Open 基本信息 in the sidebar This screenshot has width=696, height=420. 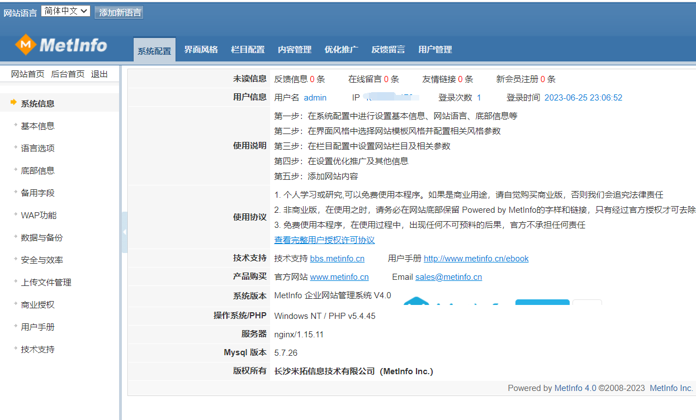[x=37, y=126]
